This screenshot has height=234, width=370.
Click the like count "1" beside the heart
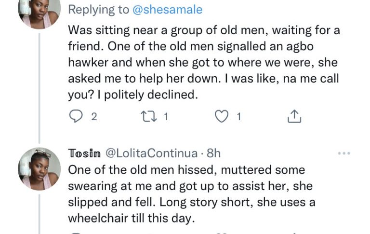[x=238, y=116]
